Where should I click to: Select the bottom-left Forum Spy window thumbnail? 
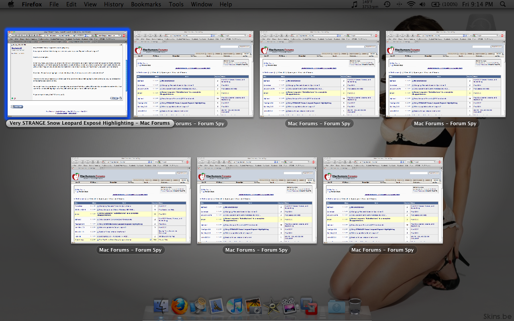click(x=131, y=200)
